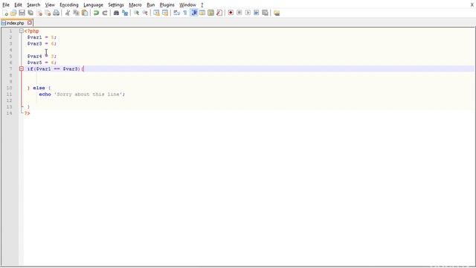Click the 'Sorry about this line' string

(89, 95)
